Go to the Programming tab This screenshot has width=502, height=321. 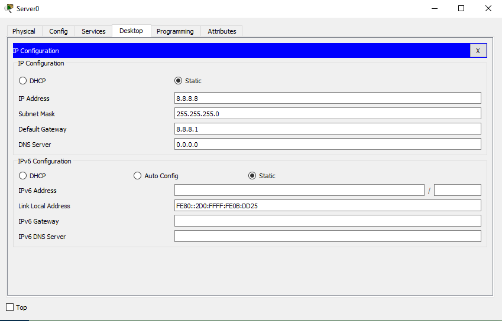(x=175, y=31)
